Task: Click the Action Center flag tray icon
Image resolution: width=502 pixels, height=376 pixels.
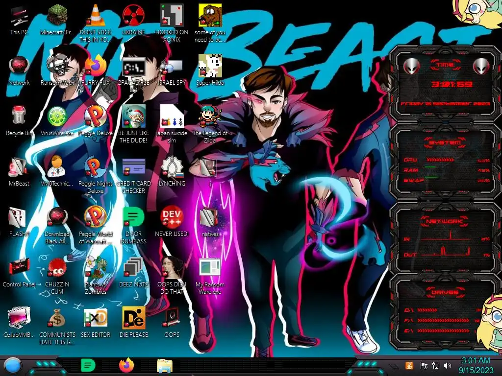Action: pos(424,366)
